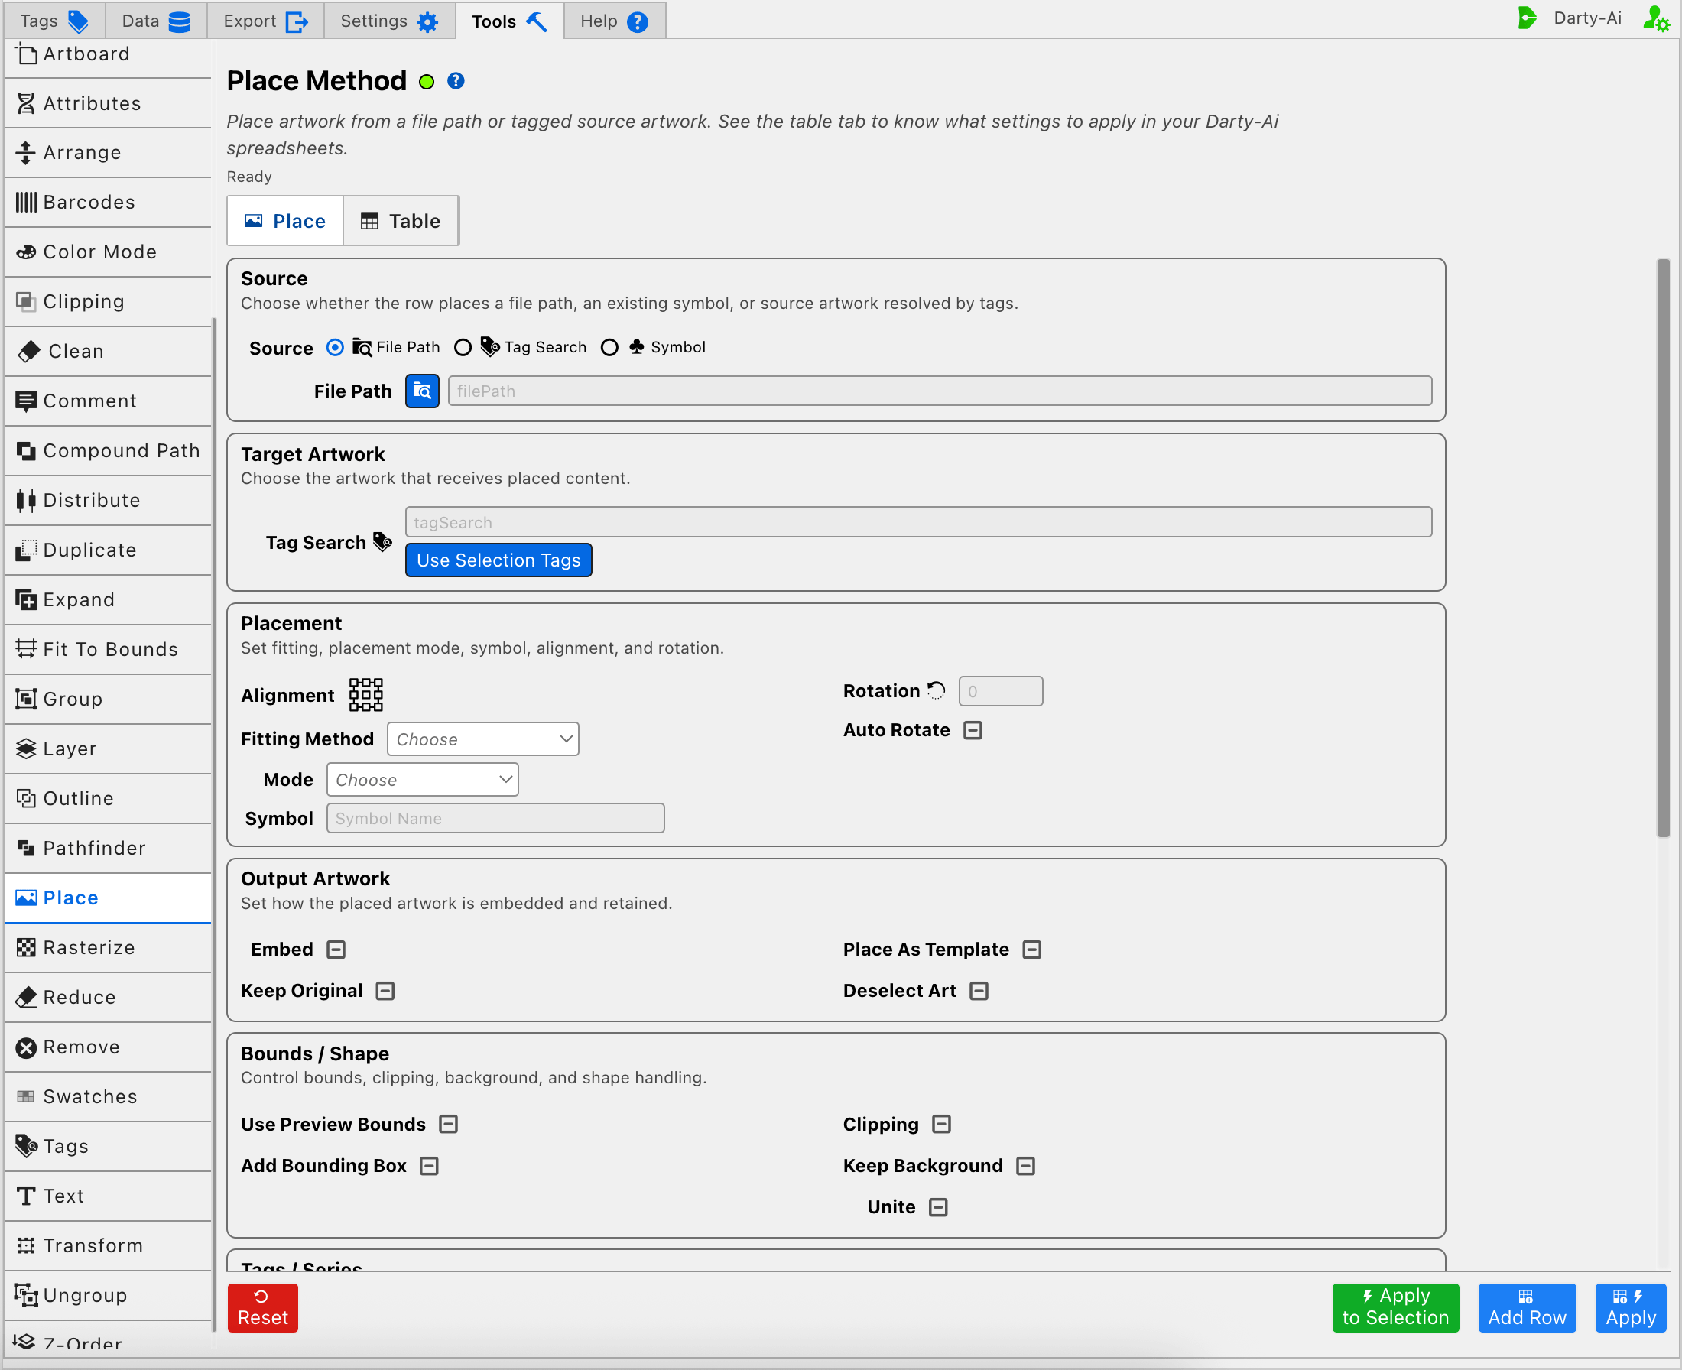
Task: Click the Rotation arrow icon
Action: coord(936,690)
